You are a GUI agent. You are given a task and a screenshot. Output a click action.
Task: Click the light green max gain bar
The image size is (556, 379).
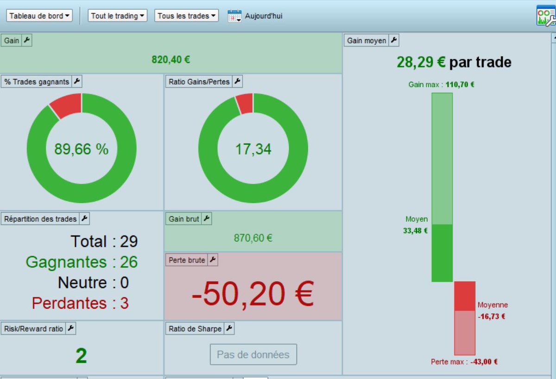pos(442,159)
